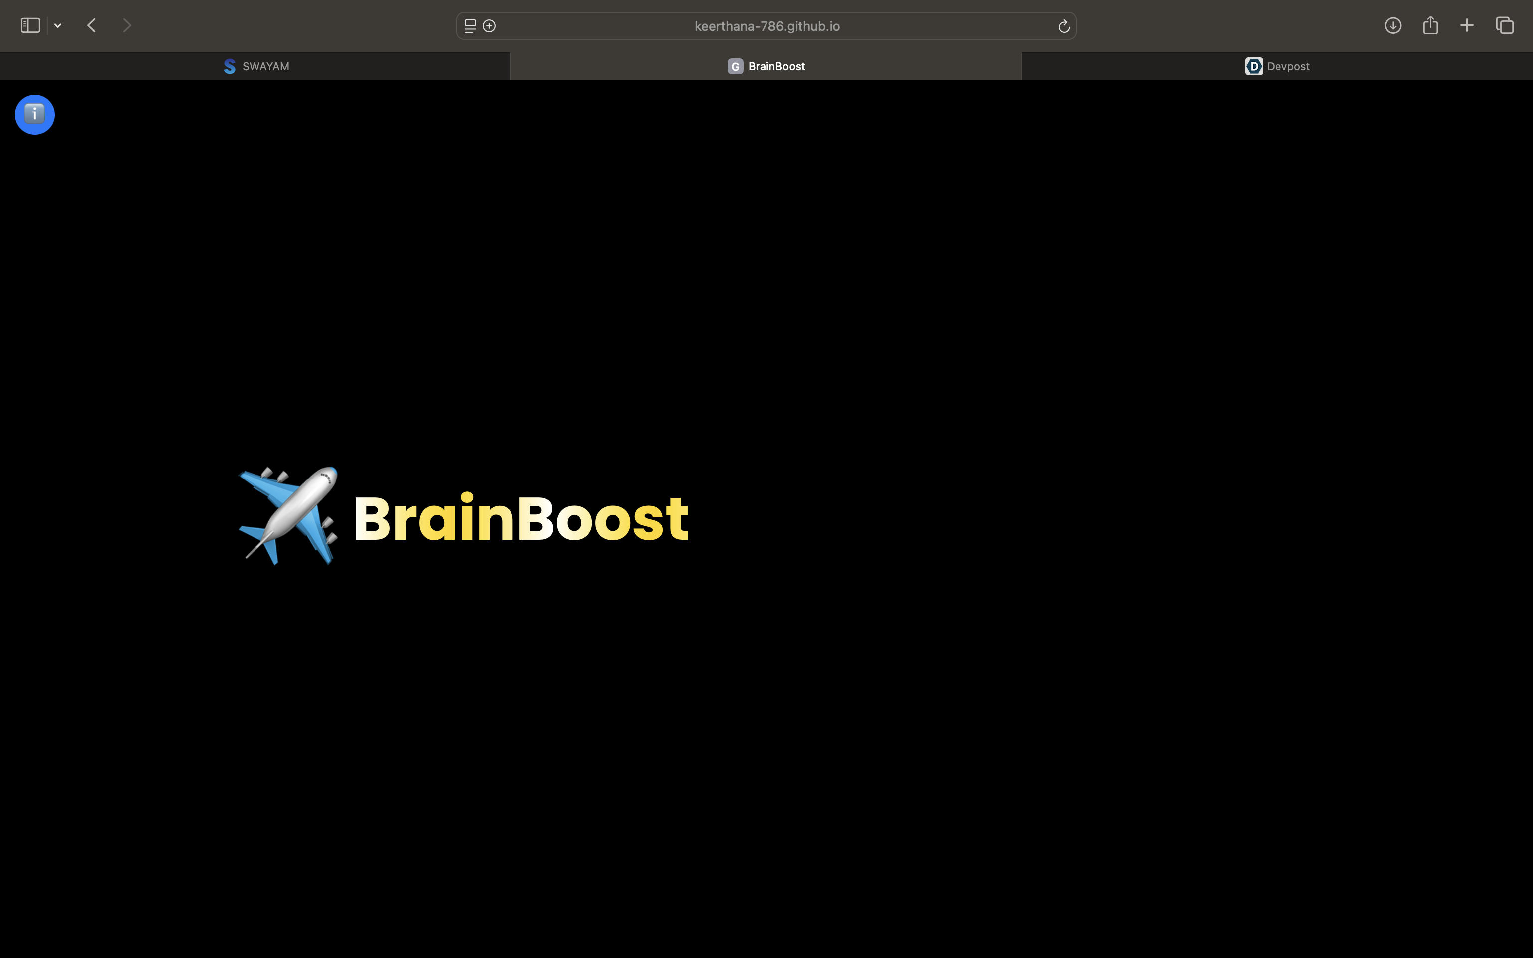The image size is (1533, 958).
Task: Select the BrainBoost tab
Action: pos(766,66)
